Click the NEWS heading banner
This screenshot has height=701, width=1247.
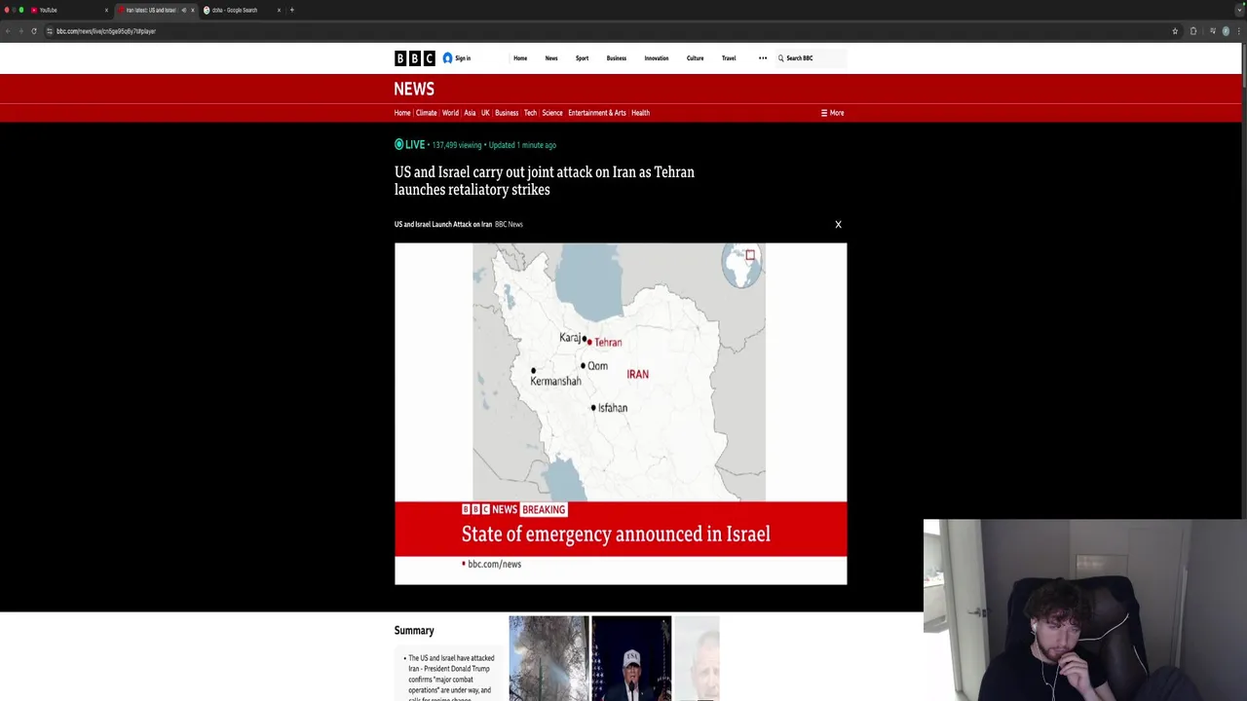pyautogui.click(x=414, y=90)
